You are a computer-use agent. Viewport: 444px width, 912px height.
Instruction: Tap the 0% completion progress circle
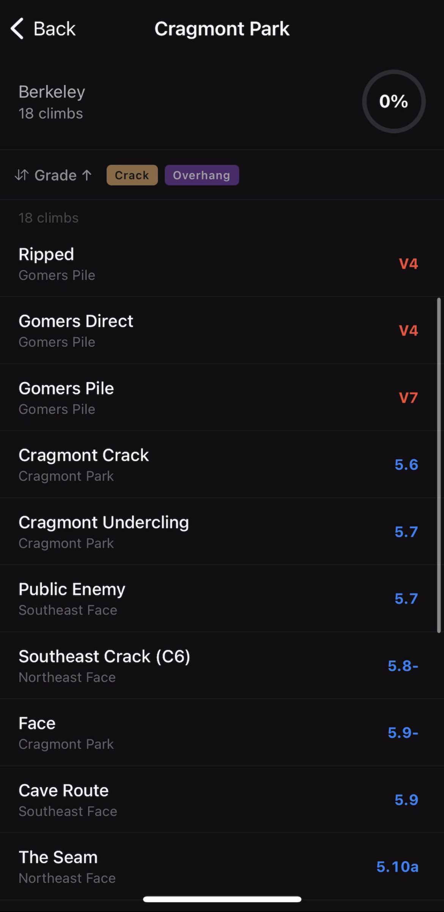(x=394, y=101)
